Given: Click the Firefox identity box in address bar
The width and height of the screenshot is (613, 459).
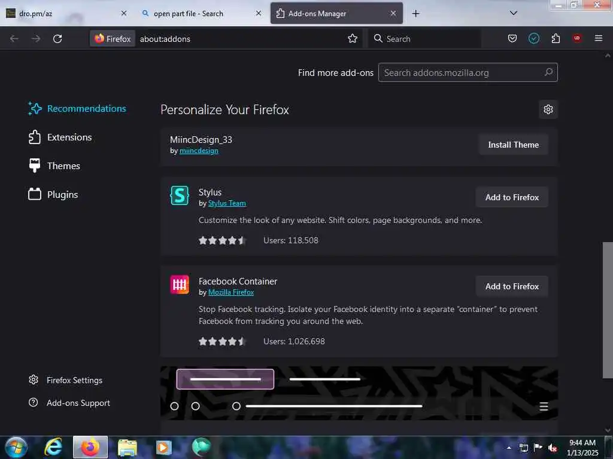Looking at the screenshot, I should pos(113,39).
